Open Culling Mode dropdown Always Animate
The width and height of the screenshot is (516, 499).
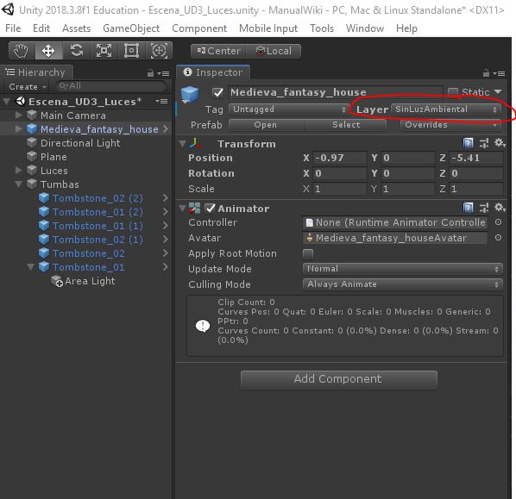403,284
